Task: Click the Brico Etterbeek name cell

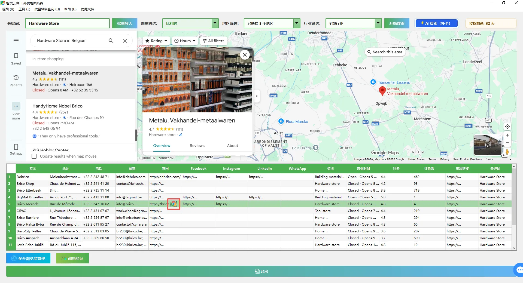Action: tap(32, 190)
